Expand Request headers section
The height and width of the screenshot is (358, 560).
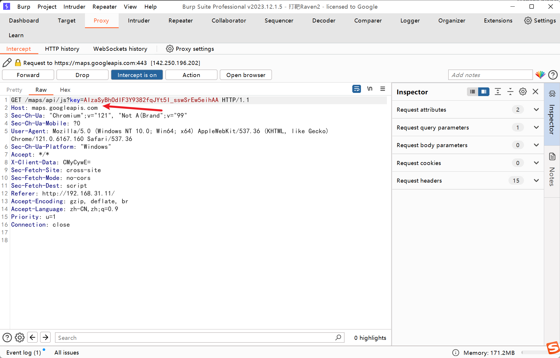tap(536, 181)
